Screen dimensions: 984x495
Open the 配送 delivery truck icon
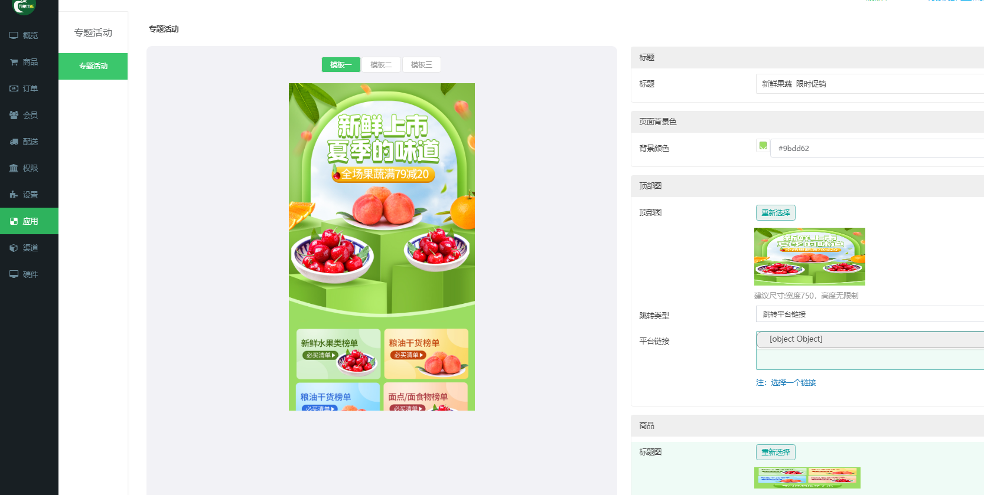click(14, 142)
